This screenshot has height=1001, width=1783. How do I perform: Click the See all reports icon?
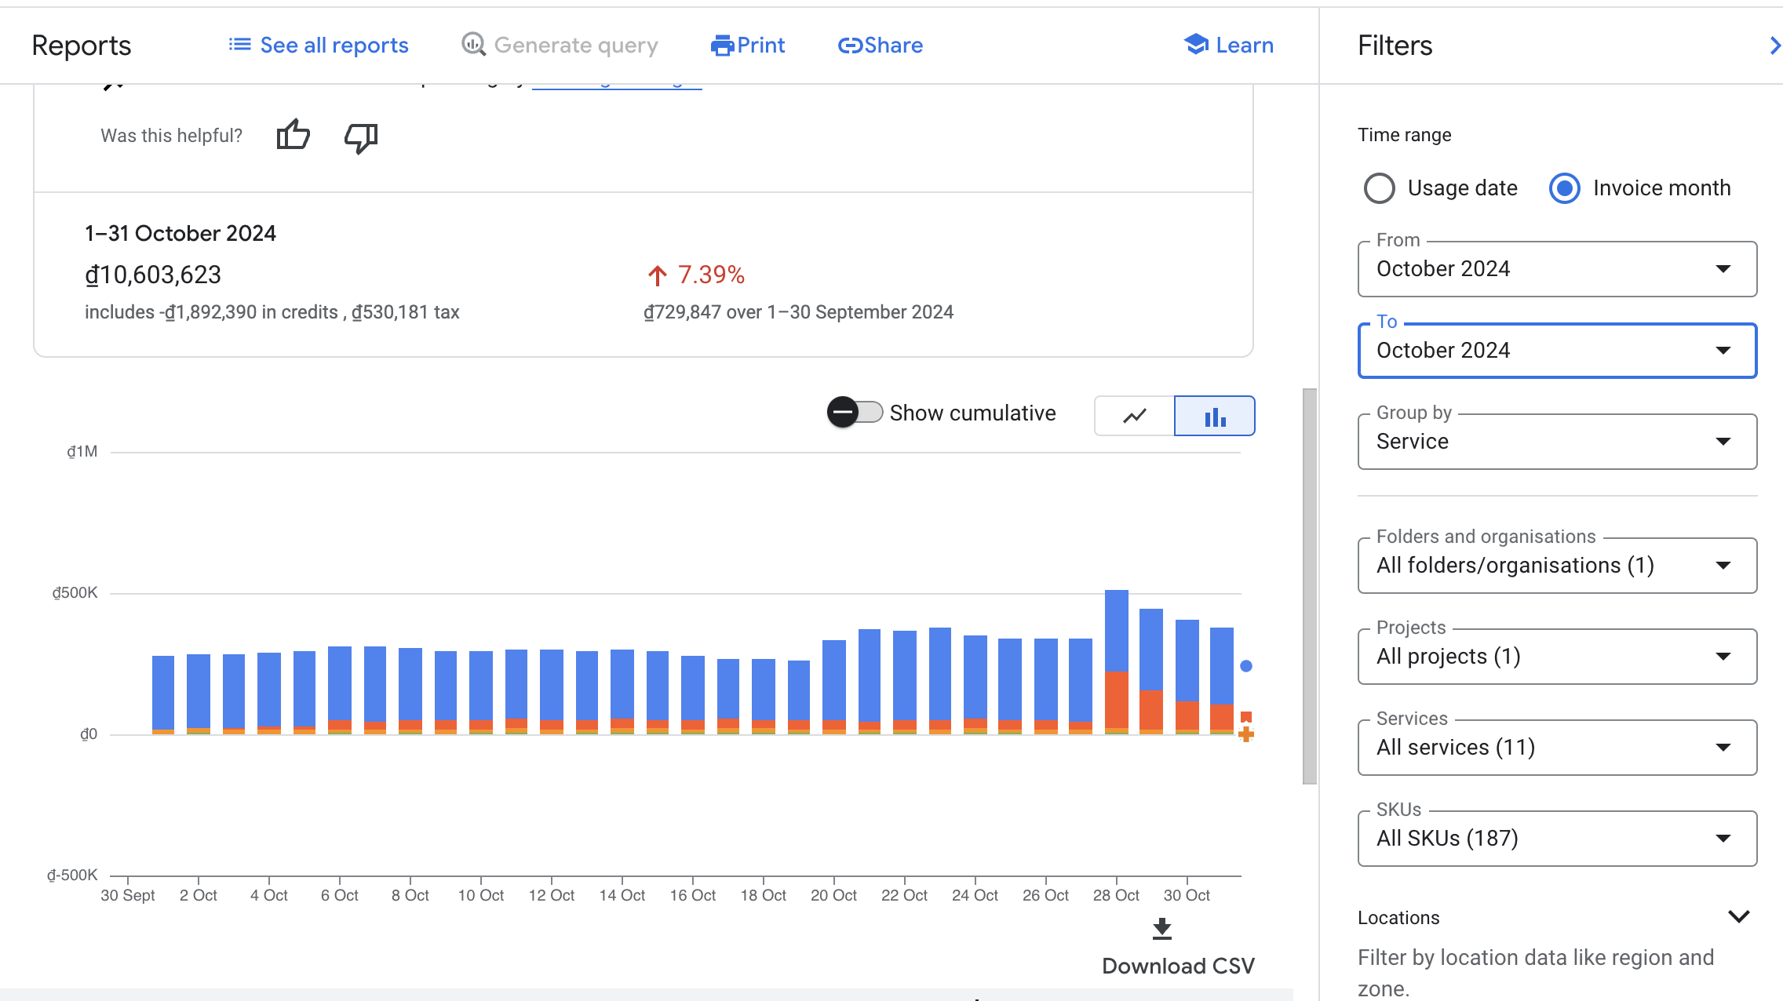click(240, 45)
